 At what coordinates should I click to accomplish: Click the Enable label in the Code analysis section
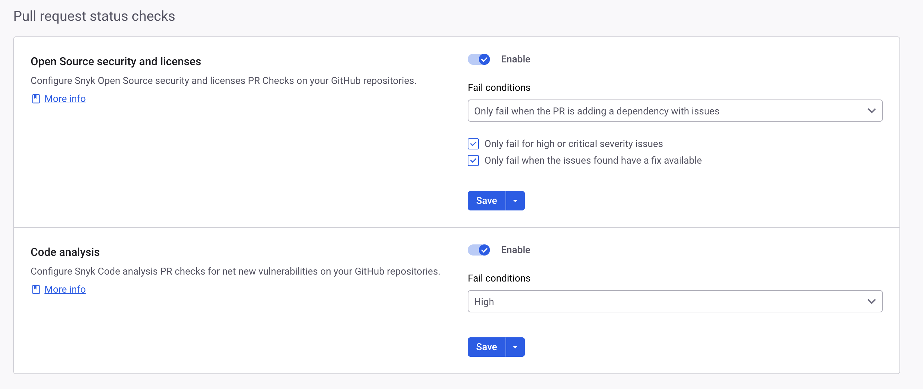point(515,250)
